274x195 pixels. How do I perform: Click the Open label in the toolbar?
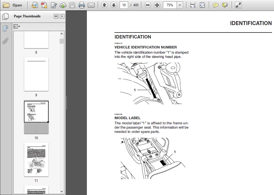tap(17, 5)
